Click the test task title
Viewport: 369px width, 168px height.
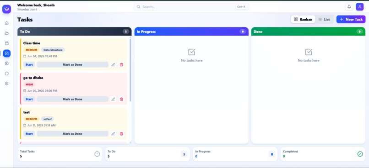pyautogui.click(x=27, y=112)
